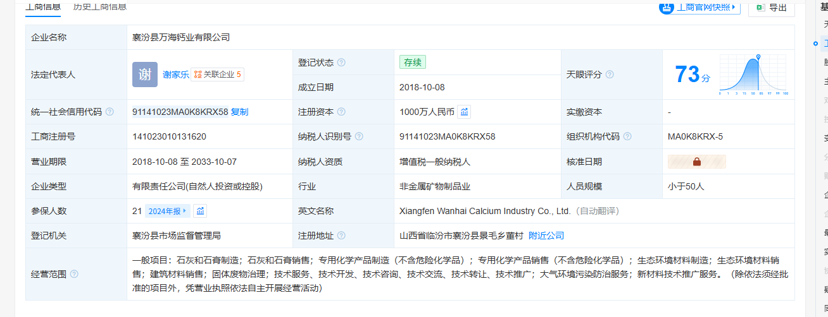This screenshot has width=828, height=317.
Task: Click the help icon next to 纳税人识别号
Action: (x=359, y=136)
